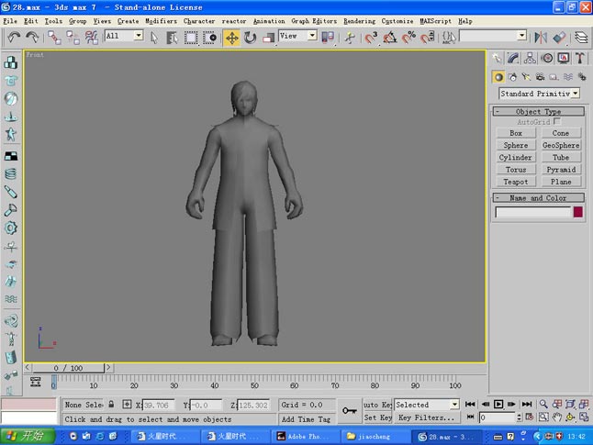Switch to the Hierarchy panel tab
The image size is (593, 445).
click(x=530, y=58)
